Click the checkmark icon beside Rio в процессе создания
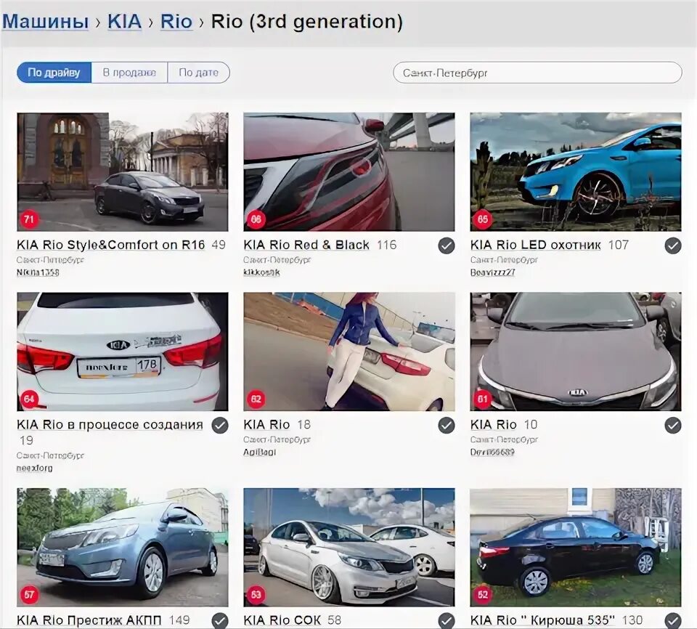Image resolution: width=697 pixels, height=629 pixels. [219, 425]
